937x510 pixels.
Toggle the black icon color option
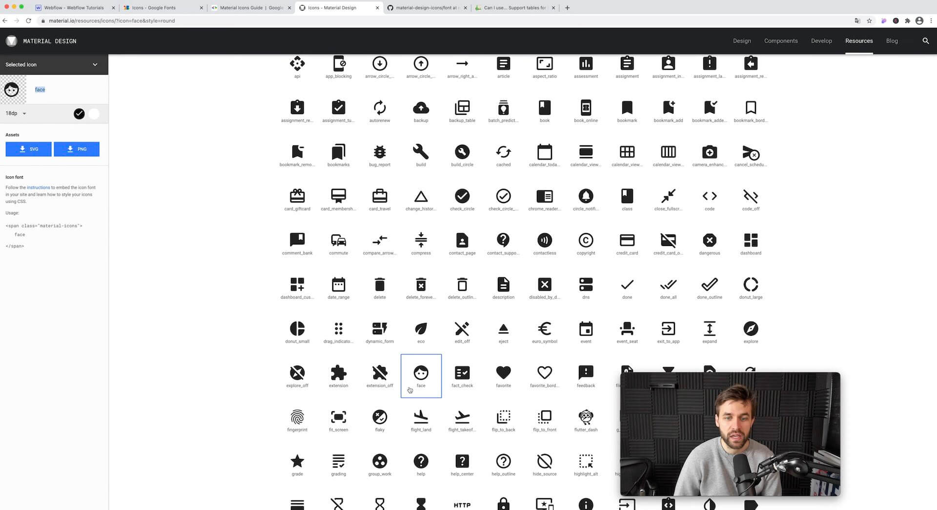pos(79,113)
